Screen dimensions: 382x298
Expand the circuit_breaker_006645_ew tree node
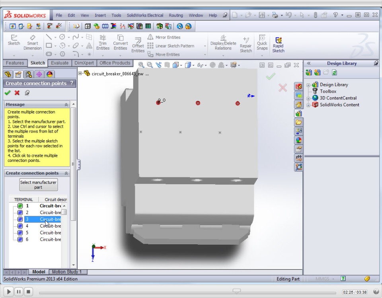point(80,73)
